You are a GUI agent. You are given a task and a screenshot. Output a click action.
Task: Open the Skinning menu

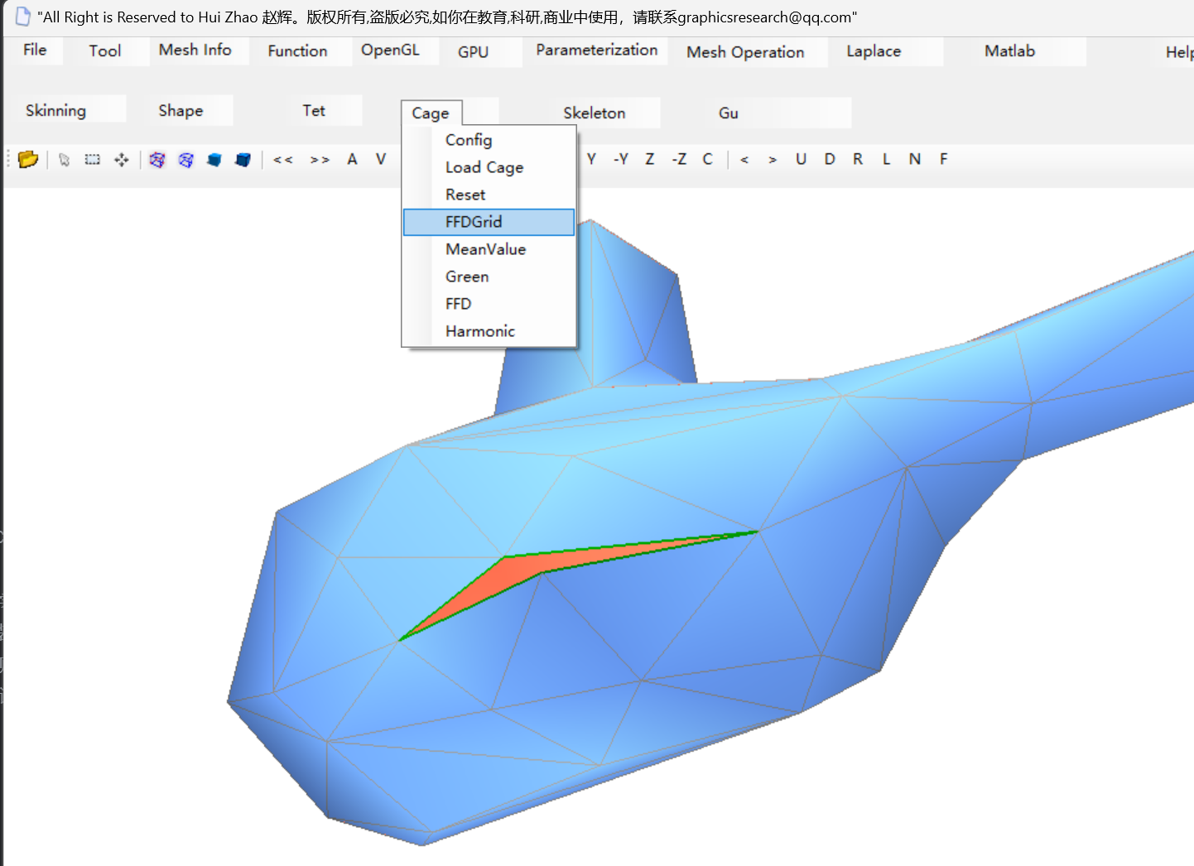[x=55, y=110]
